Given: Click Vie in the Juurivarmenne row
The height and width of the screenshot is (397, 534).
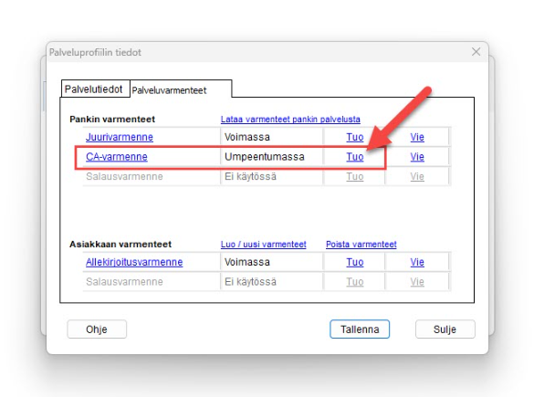Looking at the screenshot, I should pos(417,137).
